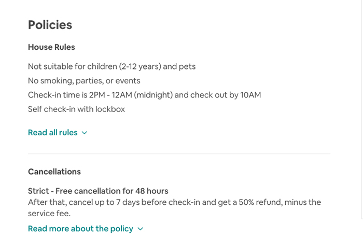Click the vertical scrollbar at the right edge
This screenshot has width=363, height=239.
[x=362, y=109]
